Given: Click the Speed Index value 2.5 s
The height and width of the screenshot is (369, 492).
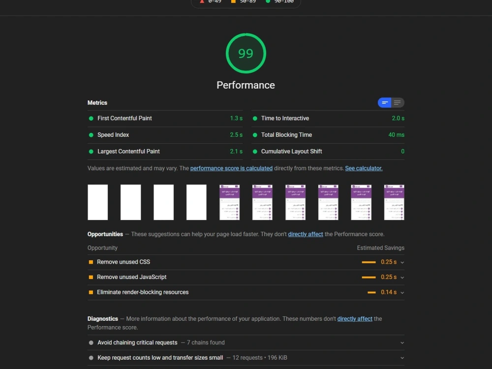Looking at the screenshot, I should pos(236,135).
